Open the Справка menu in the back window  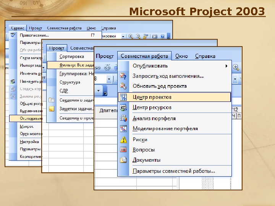(108, 28)
